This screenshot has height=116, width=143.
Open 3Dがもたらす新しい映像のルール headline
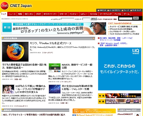pyautogui.click(x=30, y=89)
